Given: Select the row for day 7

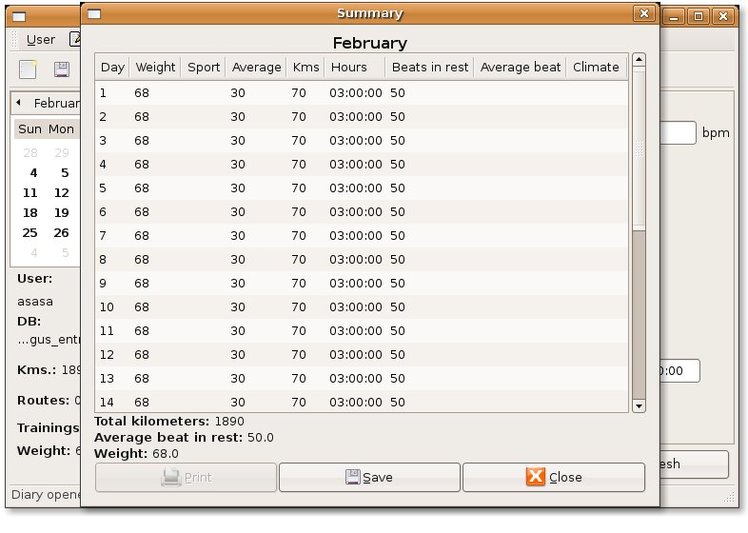Looking at the screenshot, I should (x=362, y=236).
